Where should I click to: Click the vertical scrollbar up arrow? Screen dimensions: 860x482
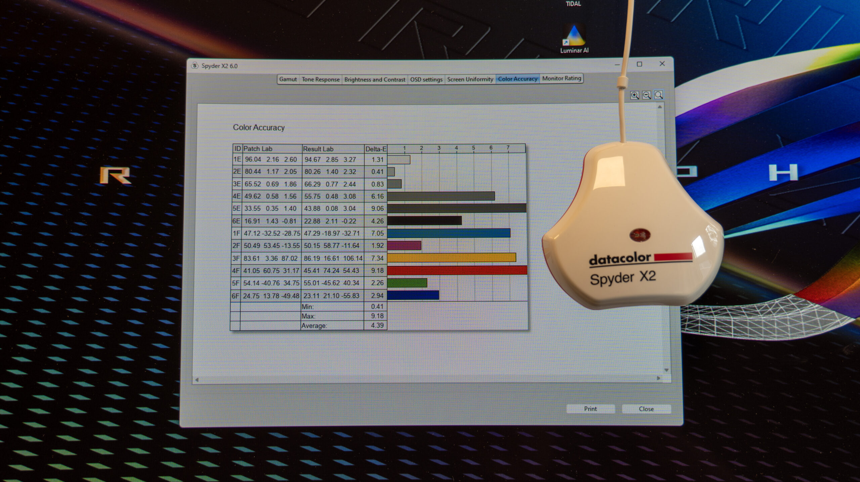tap(660, 107)
